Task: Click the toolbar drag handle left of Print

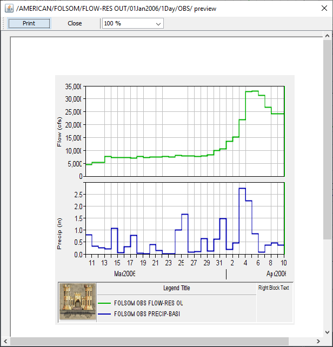Action: [4, 23]
